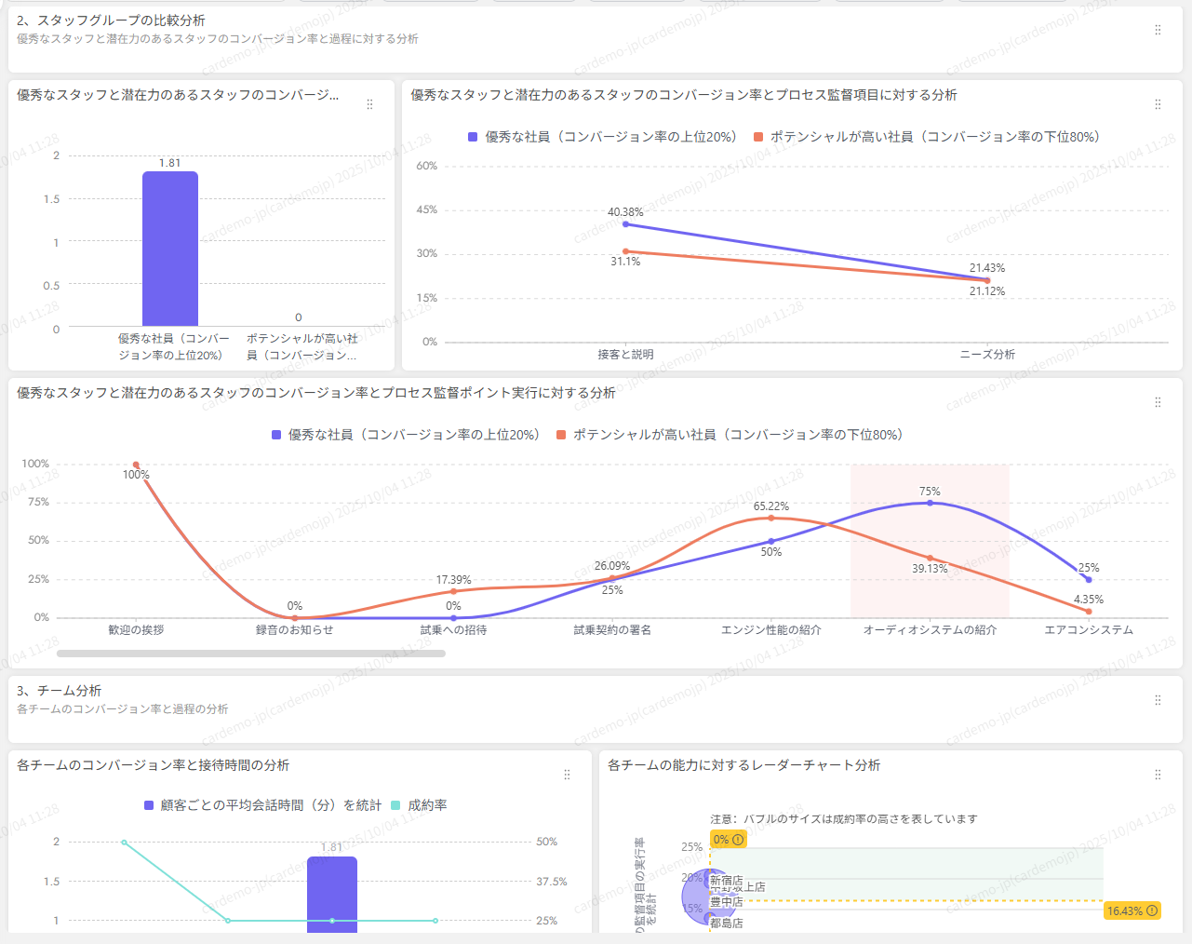Hide ポテンシャルが高い社員 series in プロセス監督ポイント実行 chart

(x=730, y=435)
